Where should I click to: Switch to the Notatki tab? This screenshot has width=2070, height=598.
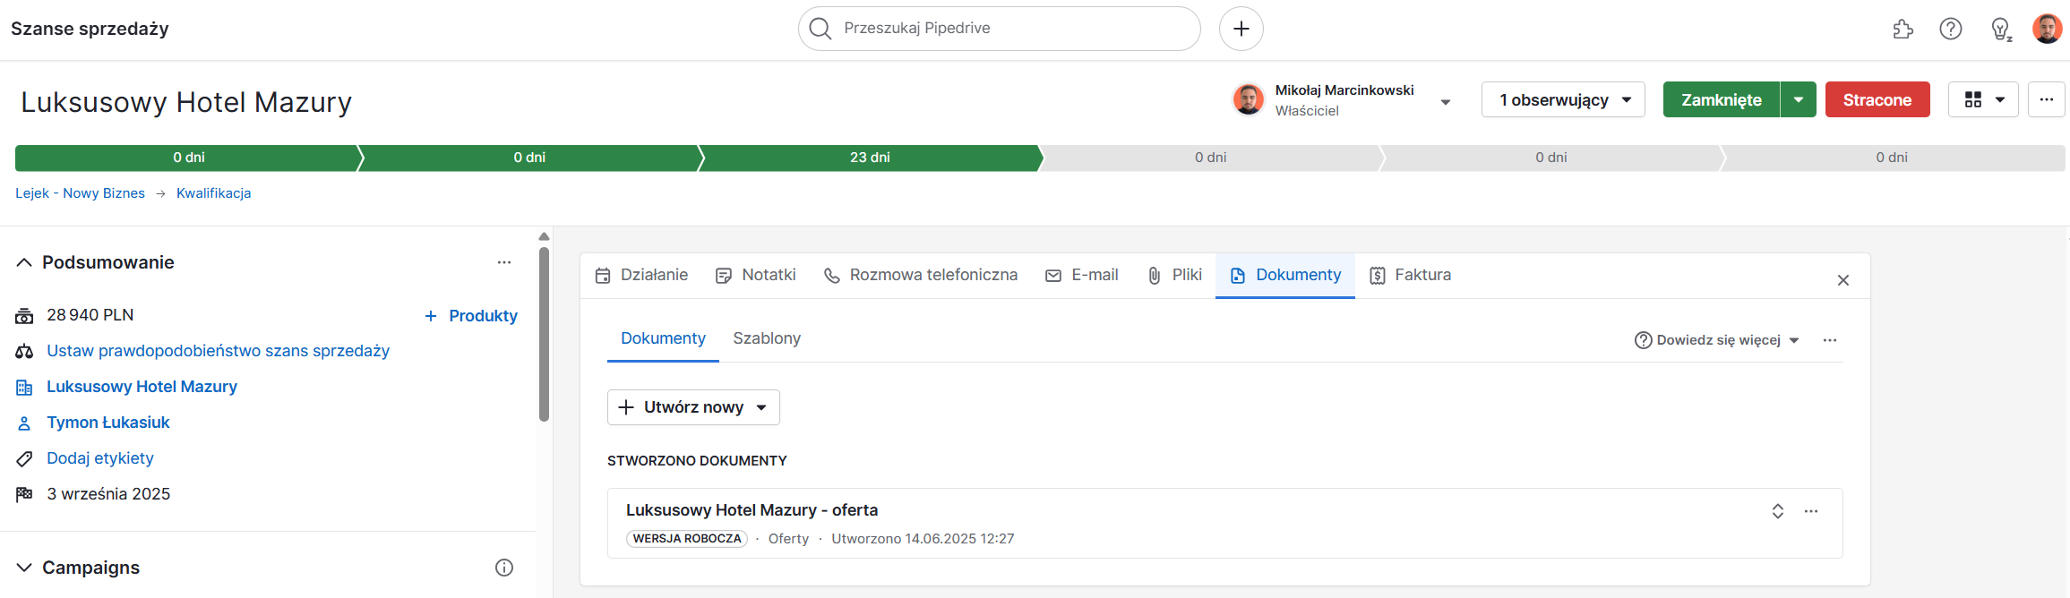(x=756, y=276)
